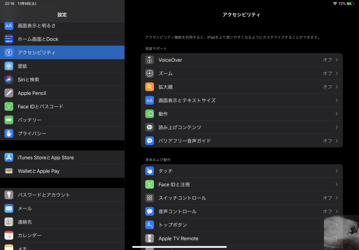
Task: Tap the 22:16 clock in status bar
Action: [9, 3]
